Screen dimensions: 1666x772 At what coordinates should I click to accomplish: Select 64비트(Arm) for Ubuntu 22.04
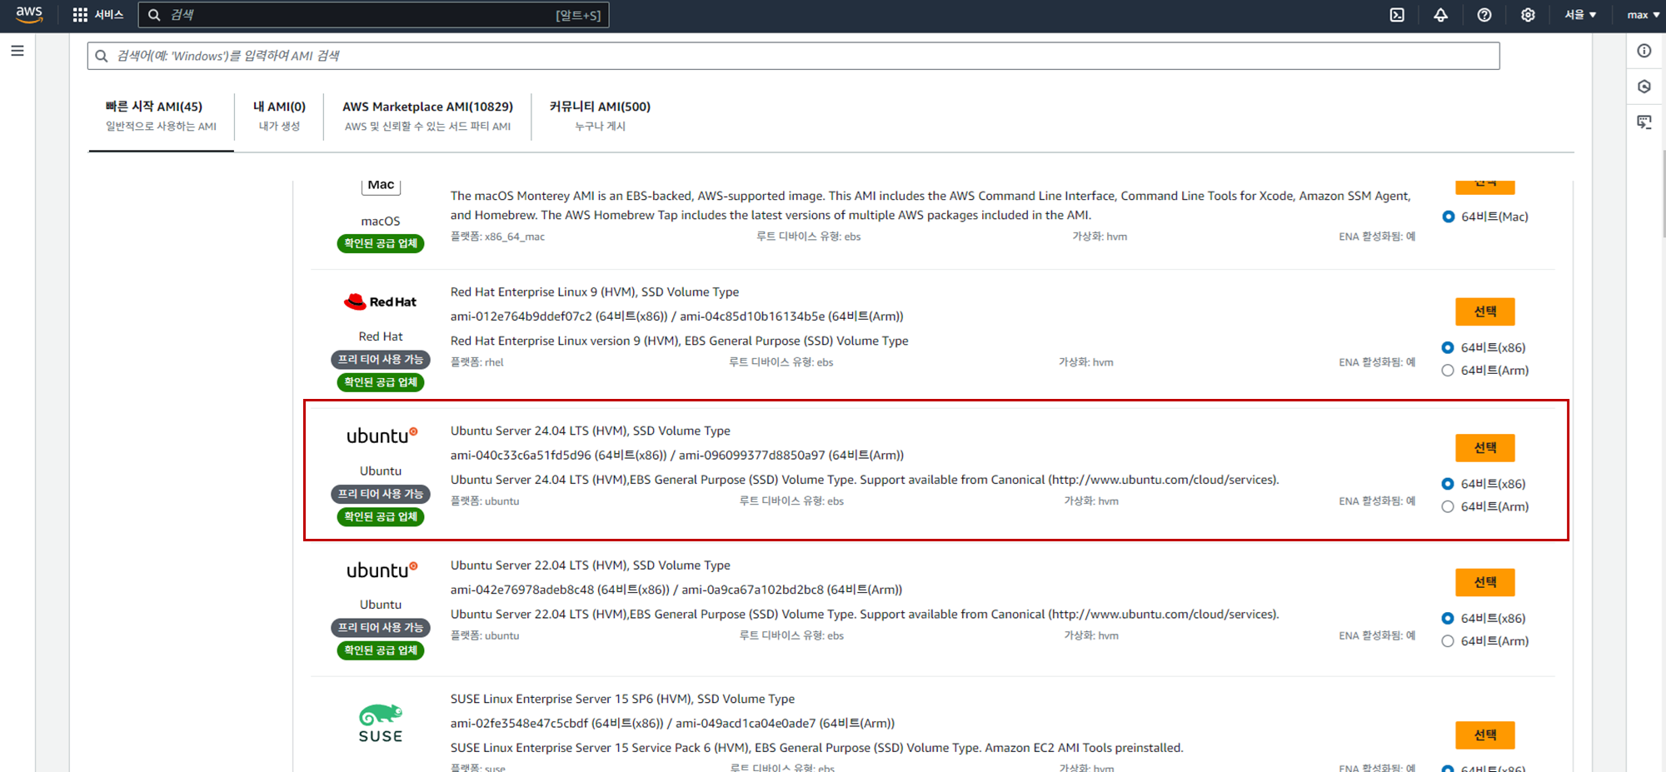point(1448,641)
